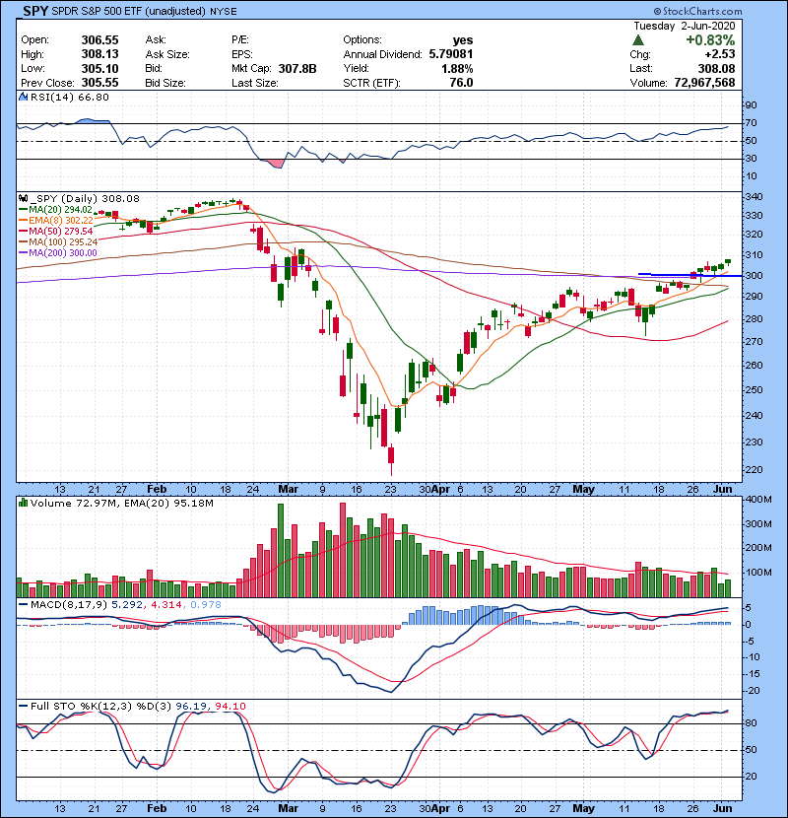The height and width of the screenshot is (818, 788).
Task: Click the StockCharts.com copyright text
Action: [x=697, y=11]
